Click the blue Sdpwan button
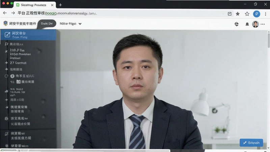This screenshot has width=270, height=152. [x=251, y=143]
